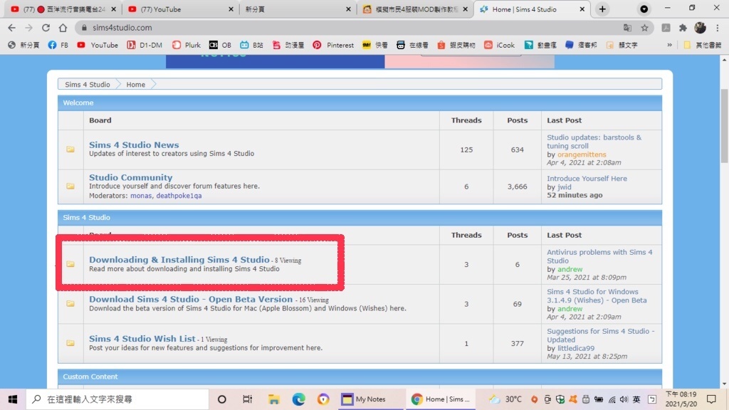Open the Pinterest bookmark

(333, 45)
